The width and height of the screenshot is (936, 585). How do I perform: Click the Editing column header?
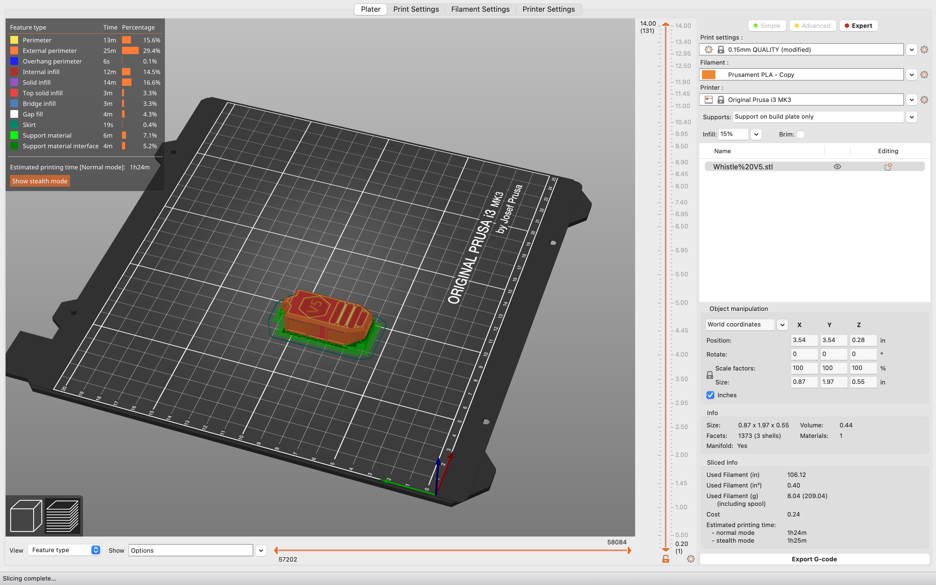888,151
